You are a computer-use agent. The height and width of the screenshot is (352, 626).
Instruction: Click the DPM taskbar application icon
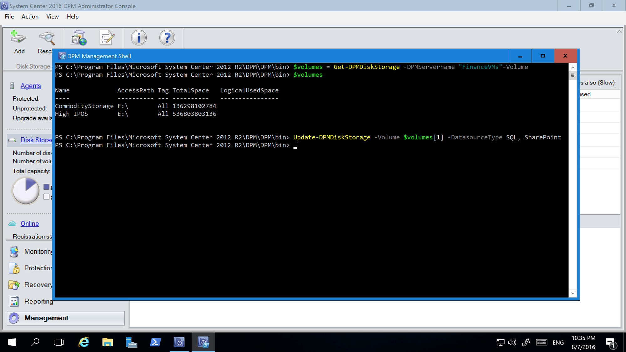coord(179,342)
